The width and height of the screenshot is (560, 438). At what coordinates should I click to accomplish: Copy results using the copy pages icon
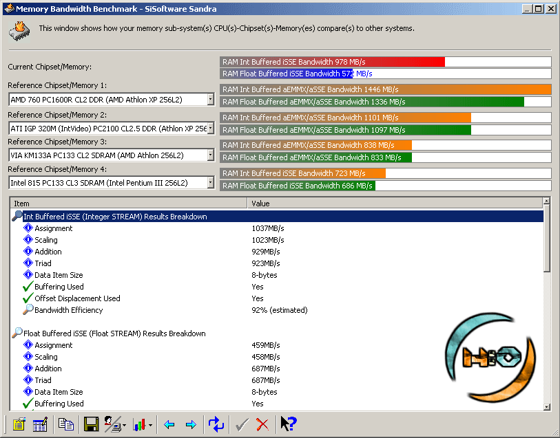point(66,424)
